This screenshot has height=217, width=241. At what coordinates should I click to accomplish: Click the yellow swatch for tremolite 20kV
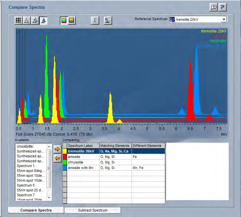click(65, 151)
